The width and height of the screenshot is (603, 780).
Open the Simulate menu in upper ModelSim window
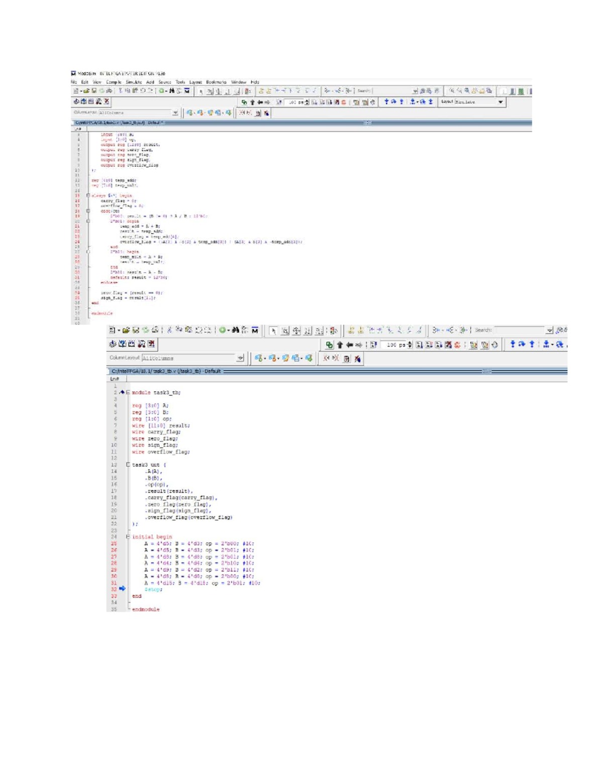pyautogui.click(x=134, y=82)
